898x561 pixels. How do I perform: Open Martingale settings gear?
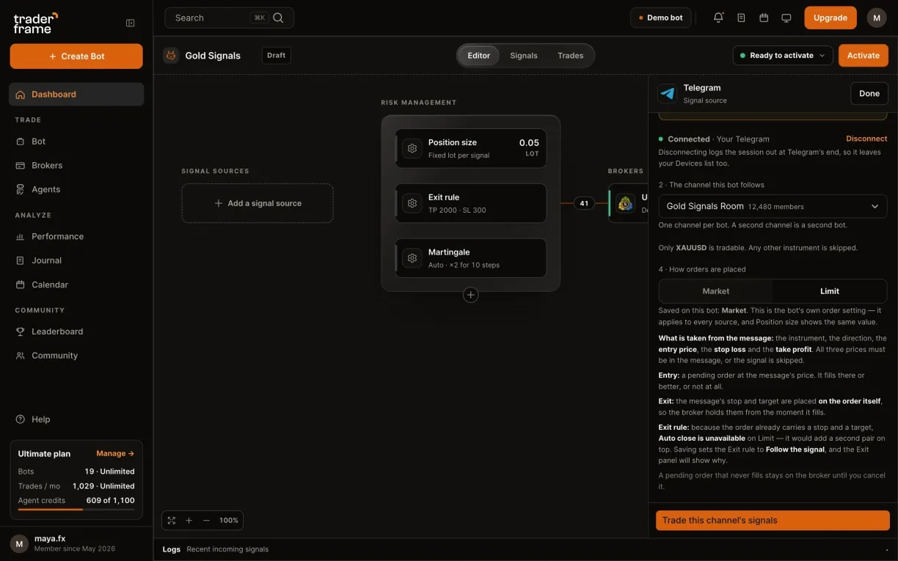[412, 258]
